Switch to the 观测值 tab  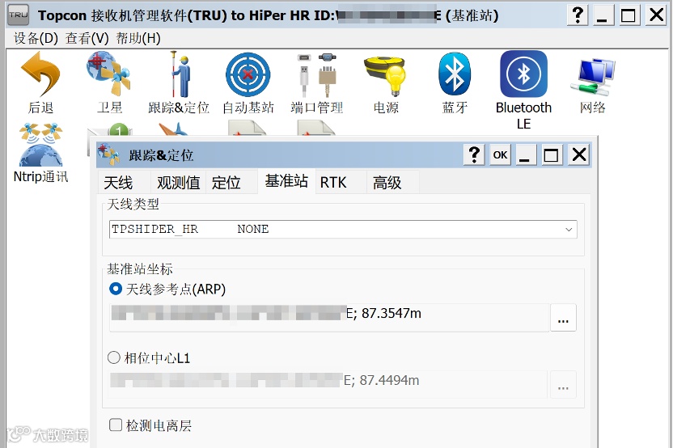[x=179, y=183]
